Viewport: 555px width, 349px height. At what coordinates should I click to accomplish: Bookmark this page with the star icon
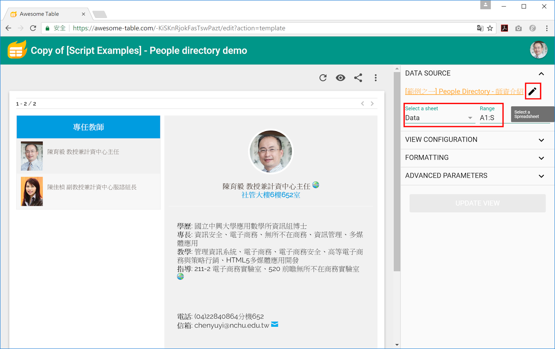coord(490,28)
